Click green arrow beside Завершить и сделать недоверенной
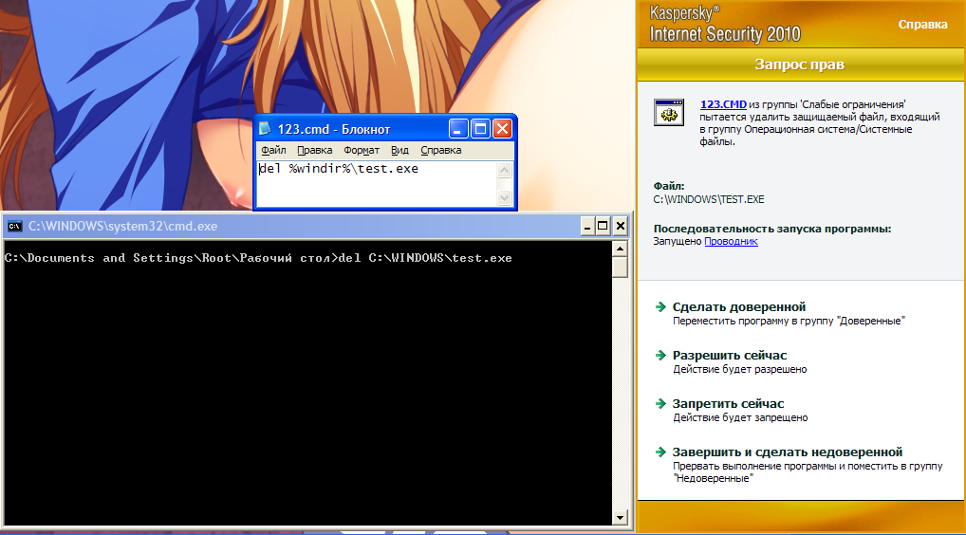 661,452
